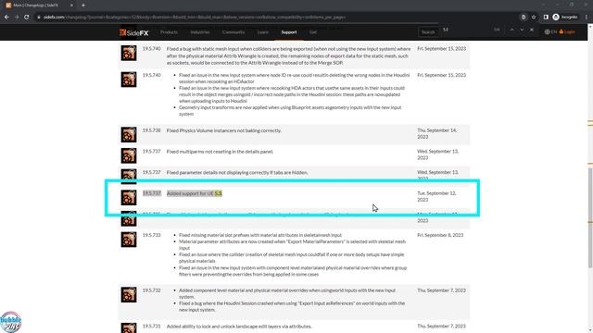Image resolution: width=593 pixels, height=333 pixels.
Task: Go back in browser history
Action: (x=6, y=17)
